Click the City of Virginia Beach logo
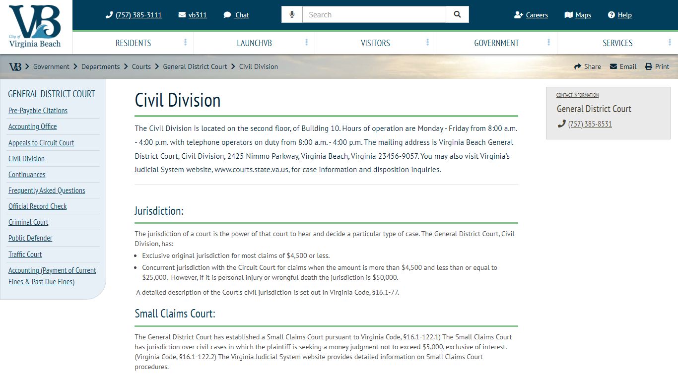 35,26
